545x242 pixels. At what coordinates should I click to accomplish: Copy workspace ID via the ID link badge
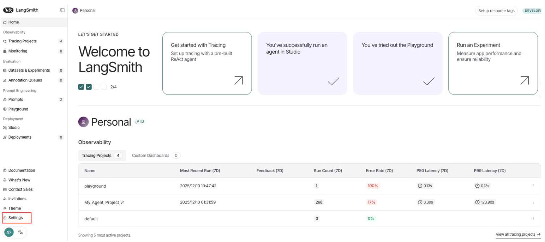pos(140,122)
